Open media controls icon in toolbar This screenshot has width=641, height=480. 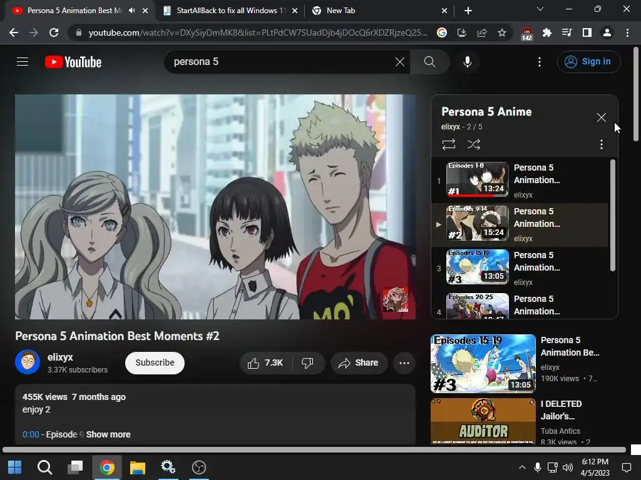(567, 32)
